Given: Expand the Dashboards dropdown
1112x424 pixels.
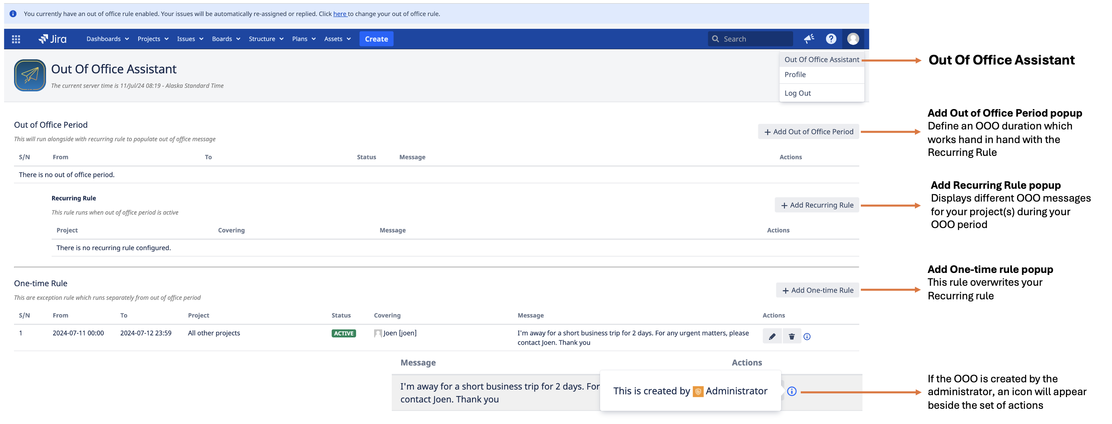Looking at the screenshot, I should click(107, 39).
